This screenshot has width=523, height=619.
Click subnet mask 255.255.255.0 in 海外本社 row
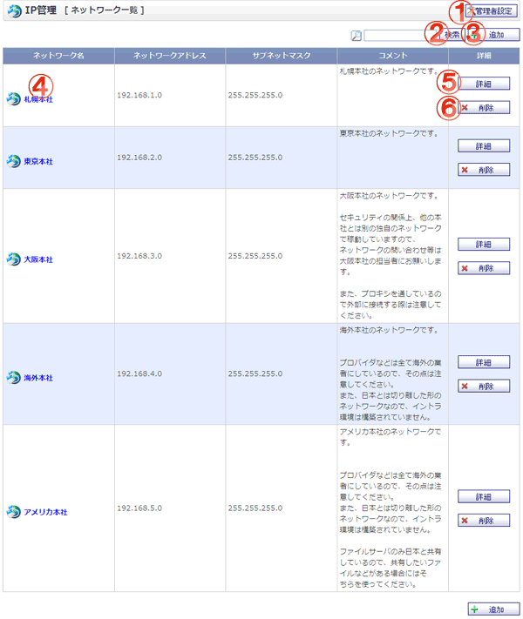pyautogui.click(x=255, y=373)
